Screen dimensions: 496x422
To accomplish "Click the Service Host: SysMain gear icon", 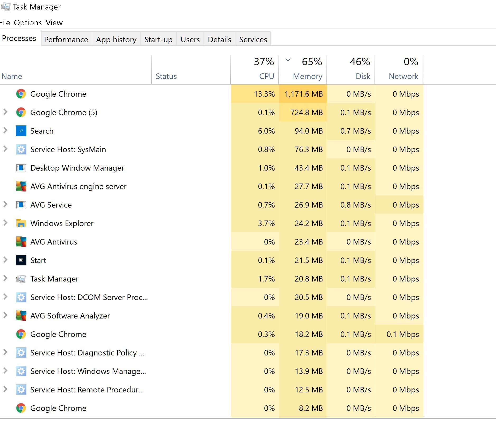I will pyautogui.click(x=21, y=149).
